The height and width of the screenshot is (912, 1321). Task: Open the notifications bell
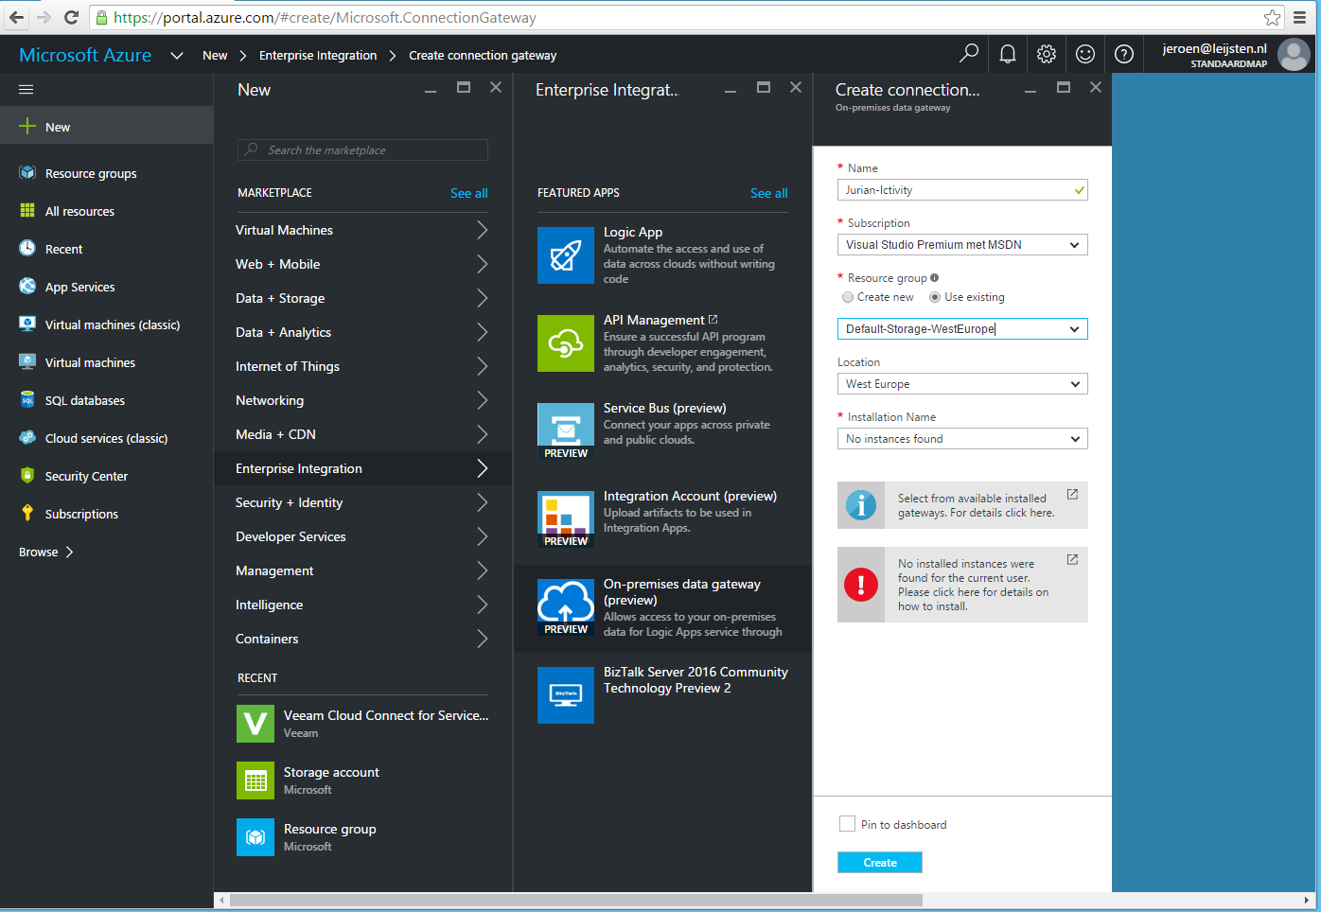coord(1008,54)
